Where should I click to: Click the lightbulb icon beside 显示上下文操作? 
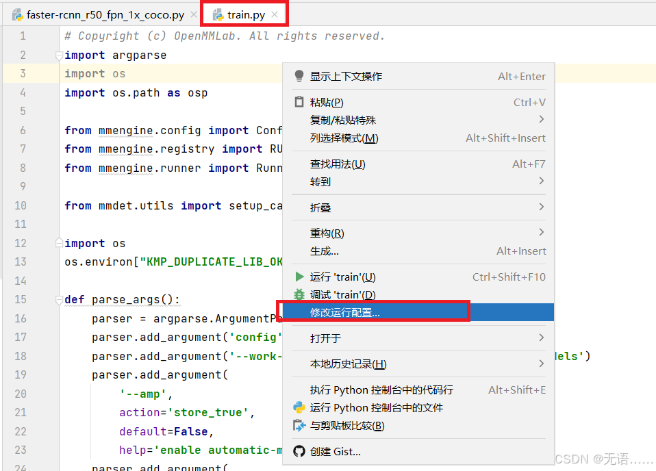click(x=299, y=76)
